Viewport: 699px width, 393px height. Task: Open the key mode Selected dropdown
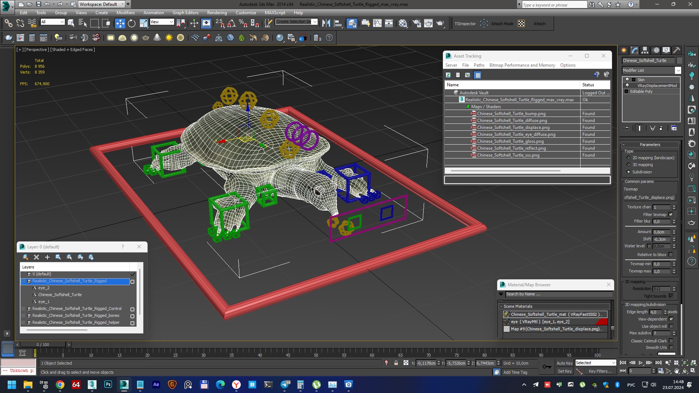(595, 363)
